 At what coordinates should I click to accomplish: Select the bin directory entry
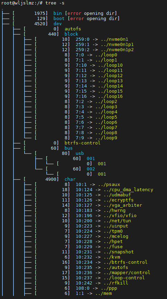[x=58, y=13]
